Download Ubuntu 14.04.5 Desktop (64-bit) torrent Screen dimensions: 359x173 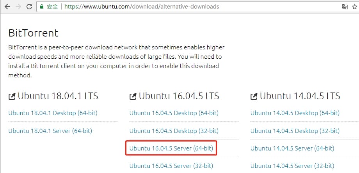pos(295,113)
